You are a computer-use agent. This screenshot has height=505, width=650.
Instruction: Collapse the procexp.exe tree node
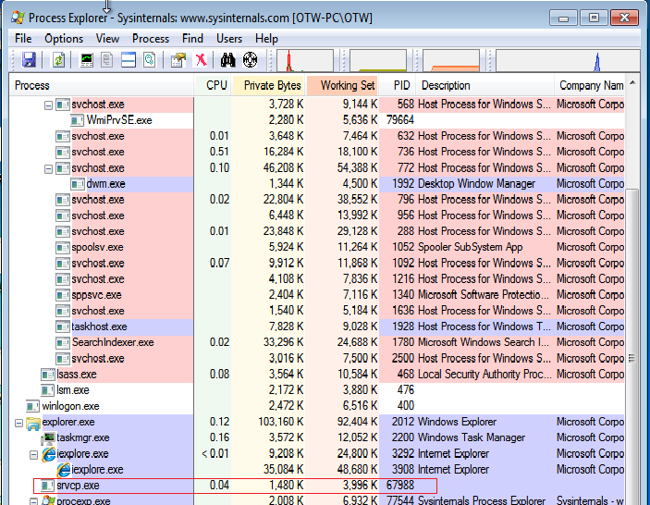click(x=33, y=501)
